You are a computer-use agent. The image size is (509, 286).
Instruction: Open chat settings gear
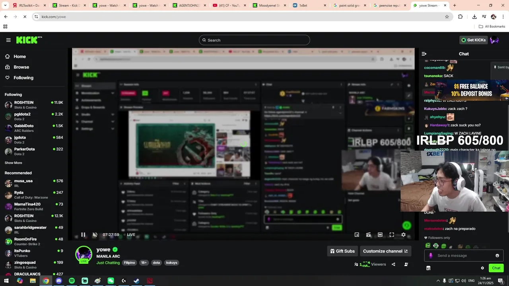482,268
